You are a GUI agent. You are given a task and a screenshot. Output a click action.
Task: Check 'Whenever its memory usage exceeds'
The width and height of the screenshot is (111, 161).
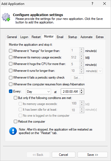coord(11,57)
